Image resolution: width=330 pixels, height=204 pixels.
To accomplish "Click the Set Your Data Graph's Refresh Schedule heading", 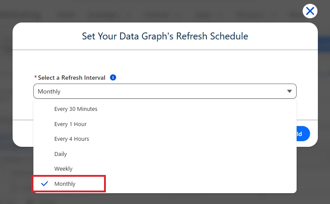I will pyautogui.click(x=165, y=36).
